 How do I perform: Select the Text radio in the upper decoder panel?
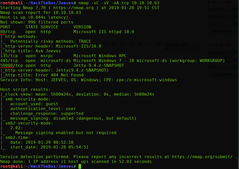[209, 2]
